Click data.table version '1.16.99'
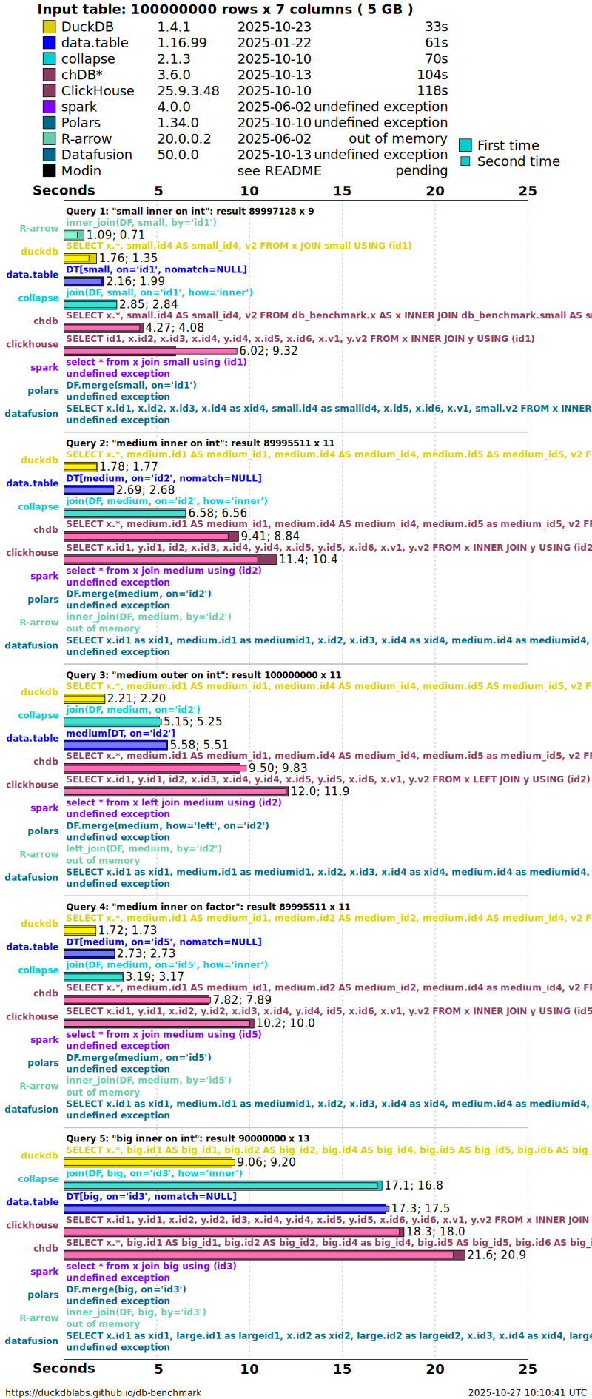 [x=182, y=43]
